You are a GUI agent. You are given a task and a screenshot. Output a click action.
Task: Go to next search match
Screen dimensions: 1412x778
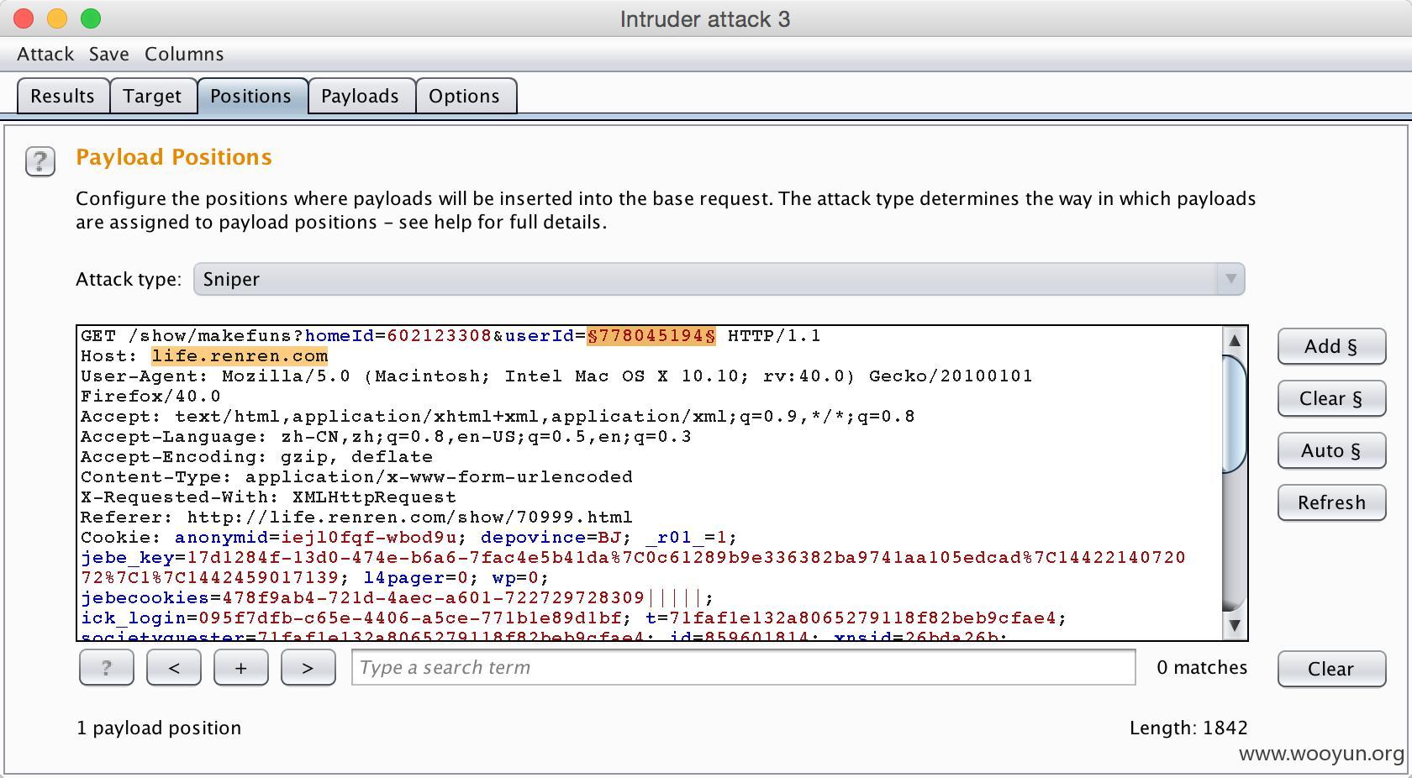click(308, 668)
